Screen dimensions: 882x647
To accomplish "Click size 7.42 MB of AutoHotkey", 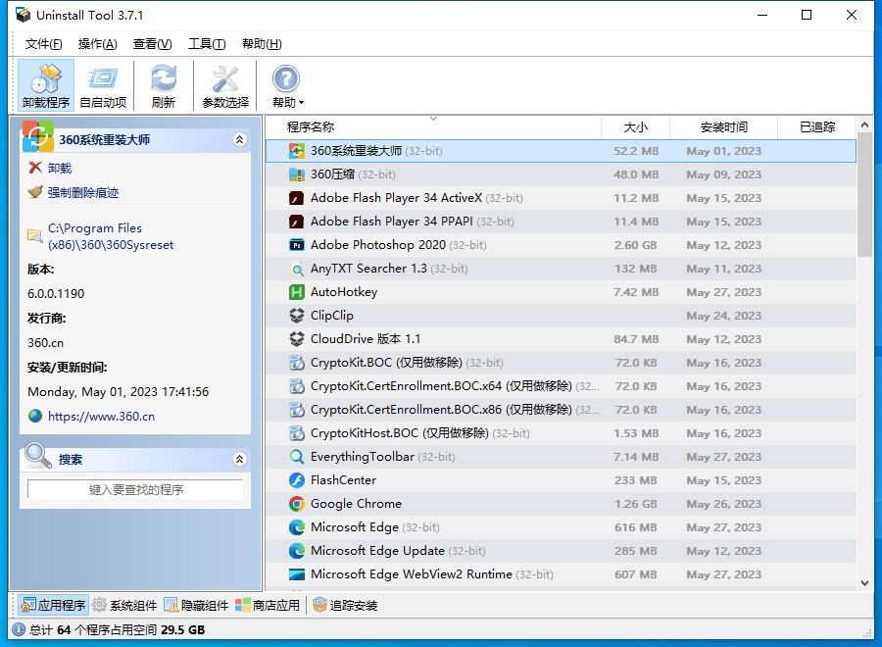I will [x=636, y=292].
